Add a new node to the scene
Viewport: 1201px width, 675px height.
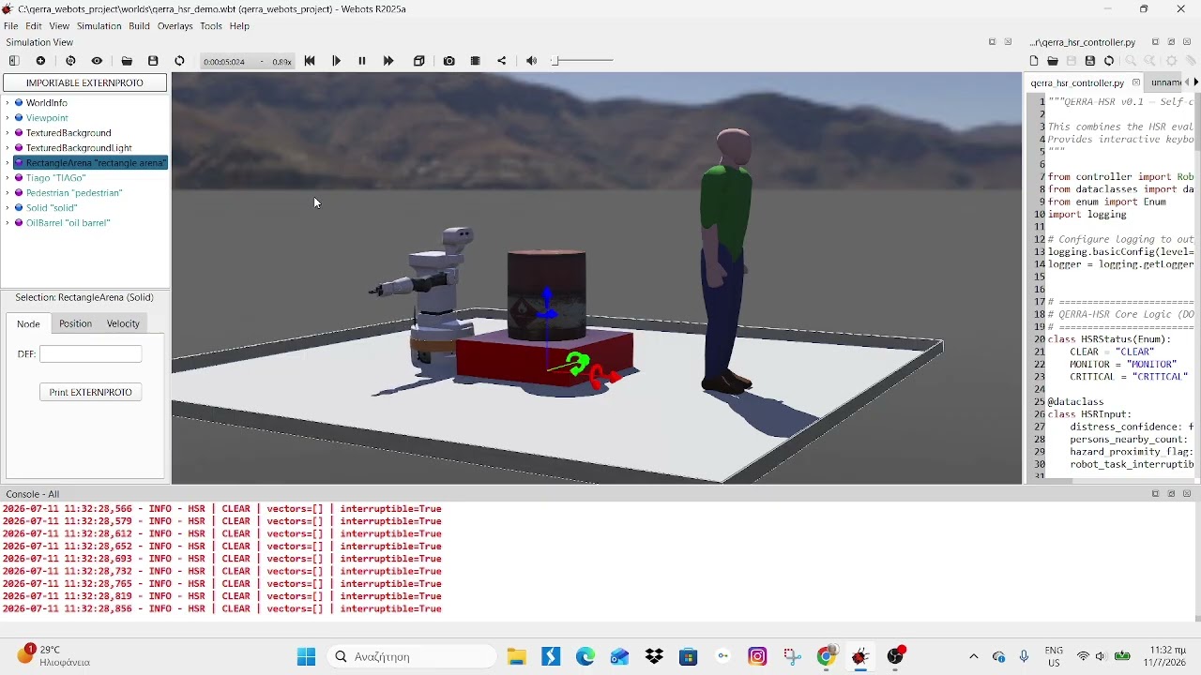tap(41, 61)
